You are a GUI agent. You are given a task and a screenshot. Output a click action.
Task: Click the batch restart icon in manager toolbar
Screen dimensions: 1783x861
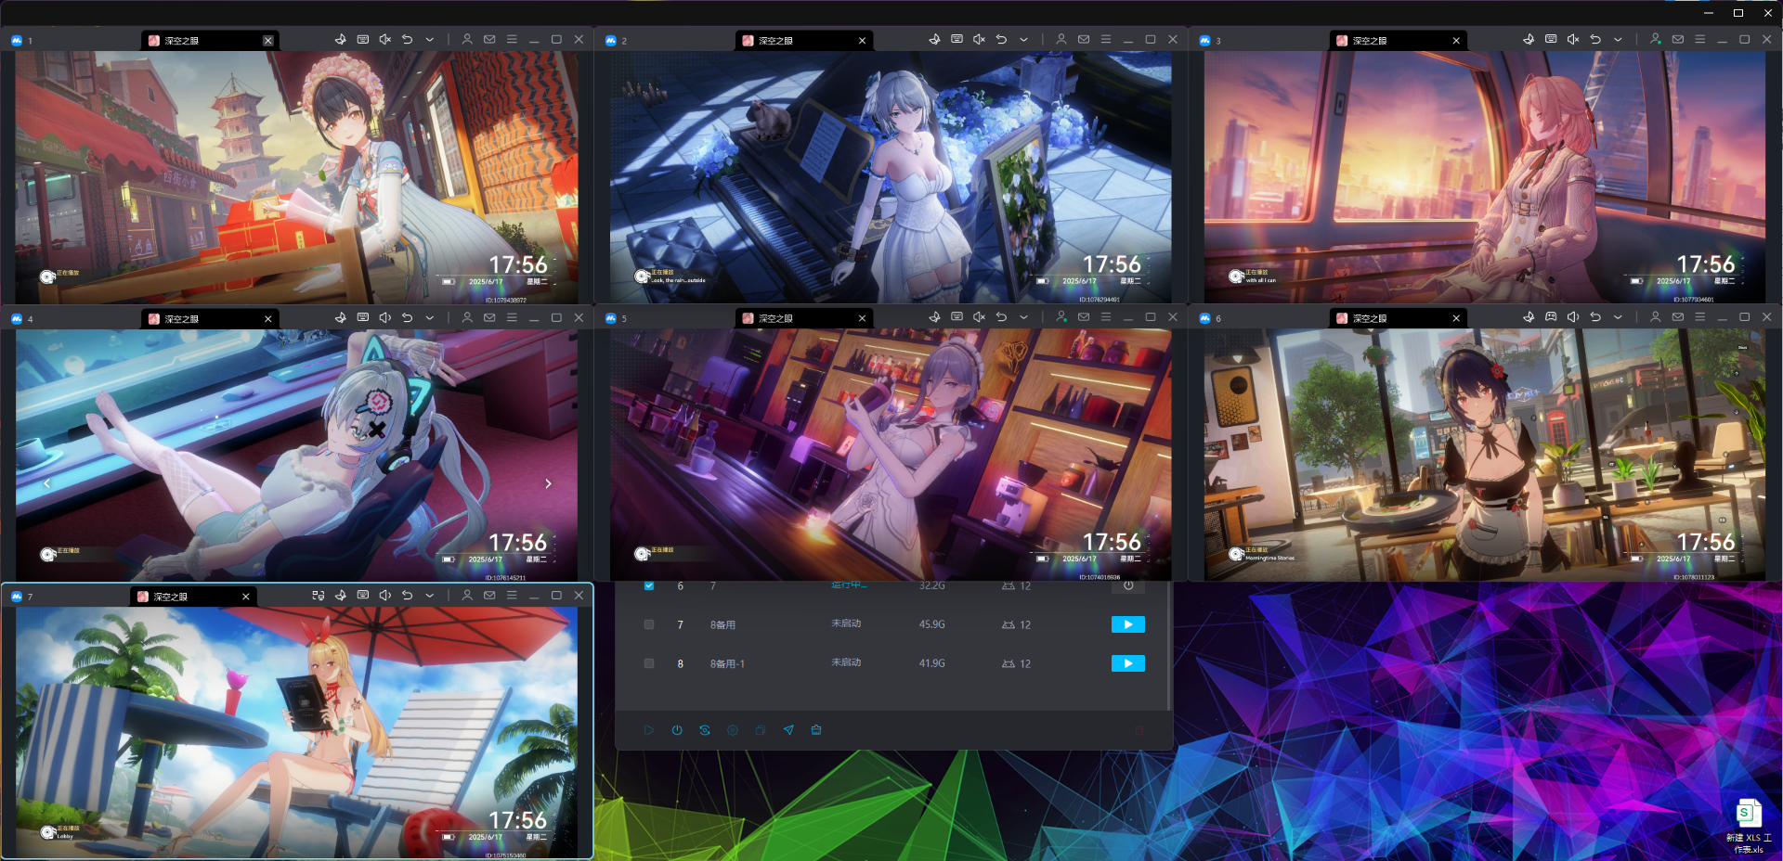coord(705,730)
